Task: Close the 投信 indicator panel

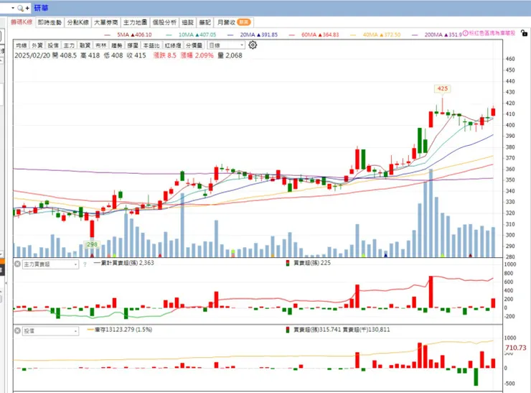Action: pyautogui.click(x=17, y=330)
